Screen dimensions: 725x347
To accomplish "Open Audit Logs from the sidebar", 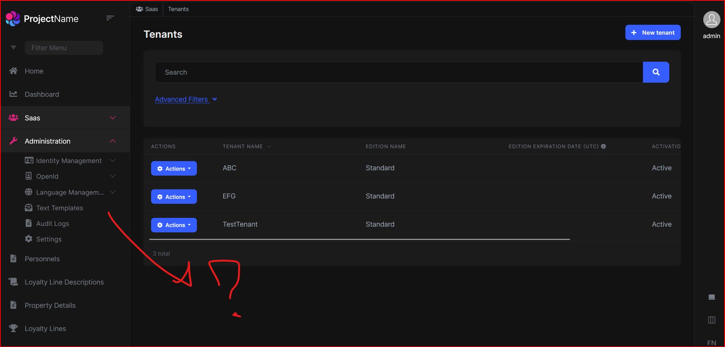I will pyautogui.click(x=52, y=224).
